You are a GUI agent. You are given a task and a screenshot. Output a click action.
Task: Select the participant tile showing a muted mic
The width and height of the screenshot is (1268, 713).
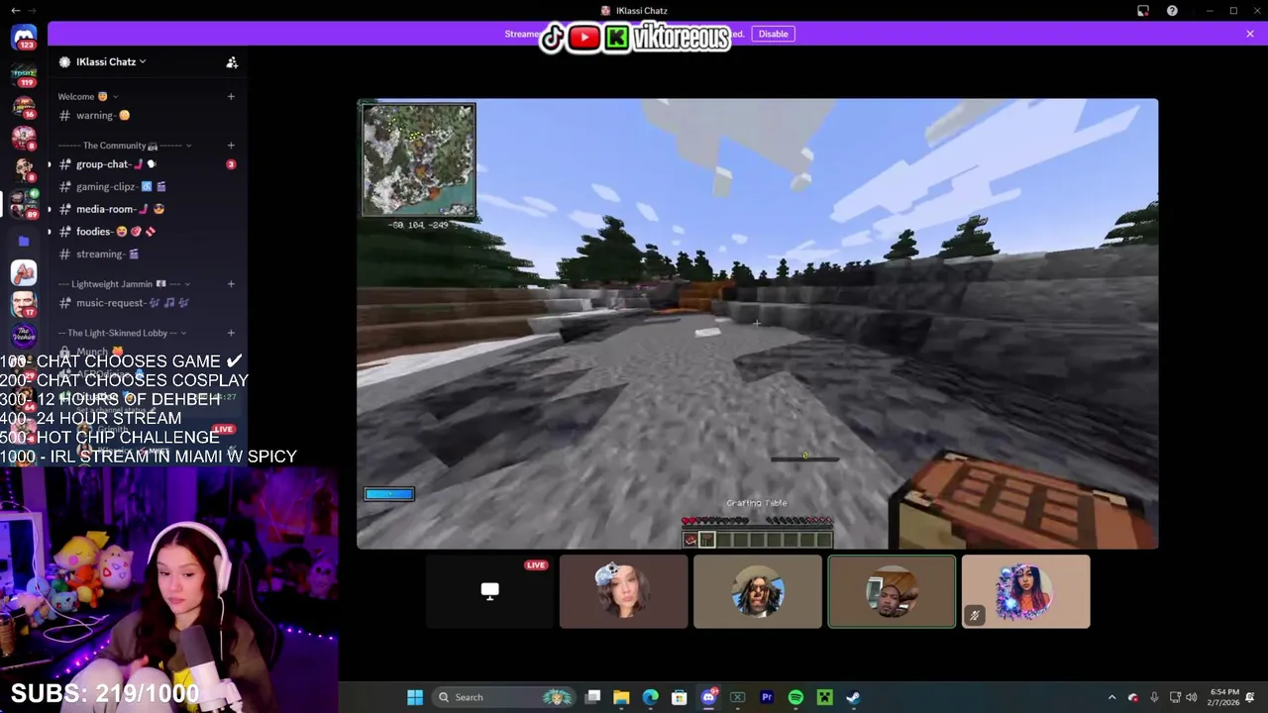pyautogui.click(x=1025, y=591)
